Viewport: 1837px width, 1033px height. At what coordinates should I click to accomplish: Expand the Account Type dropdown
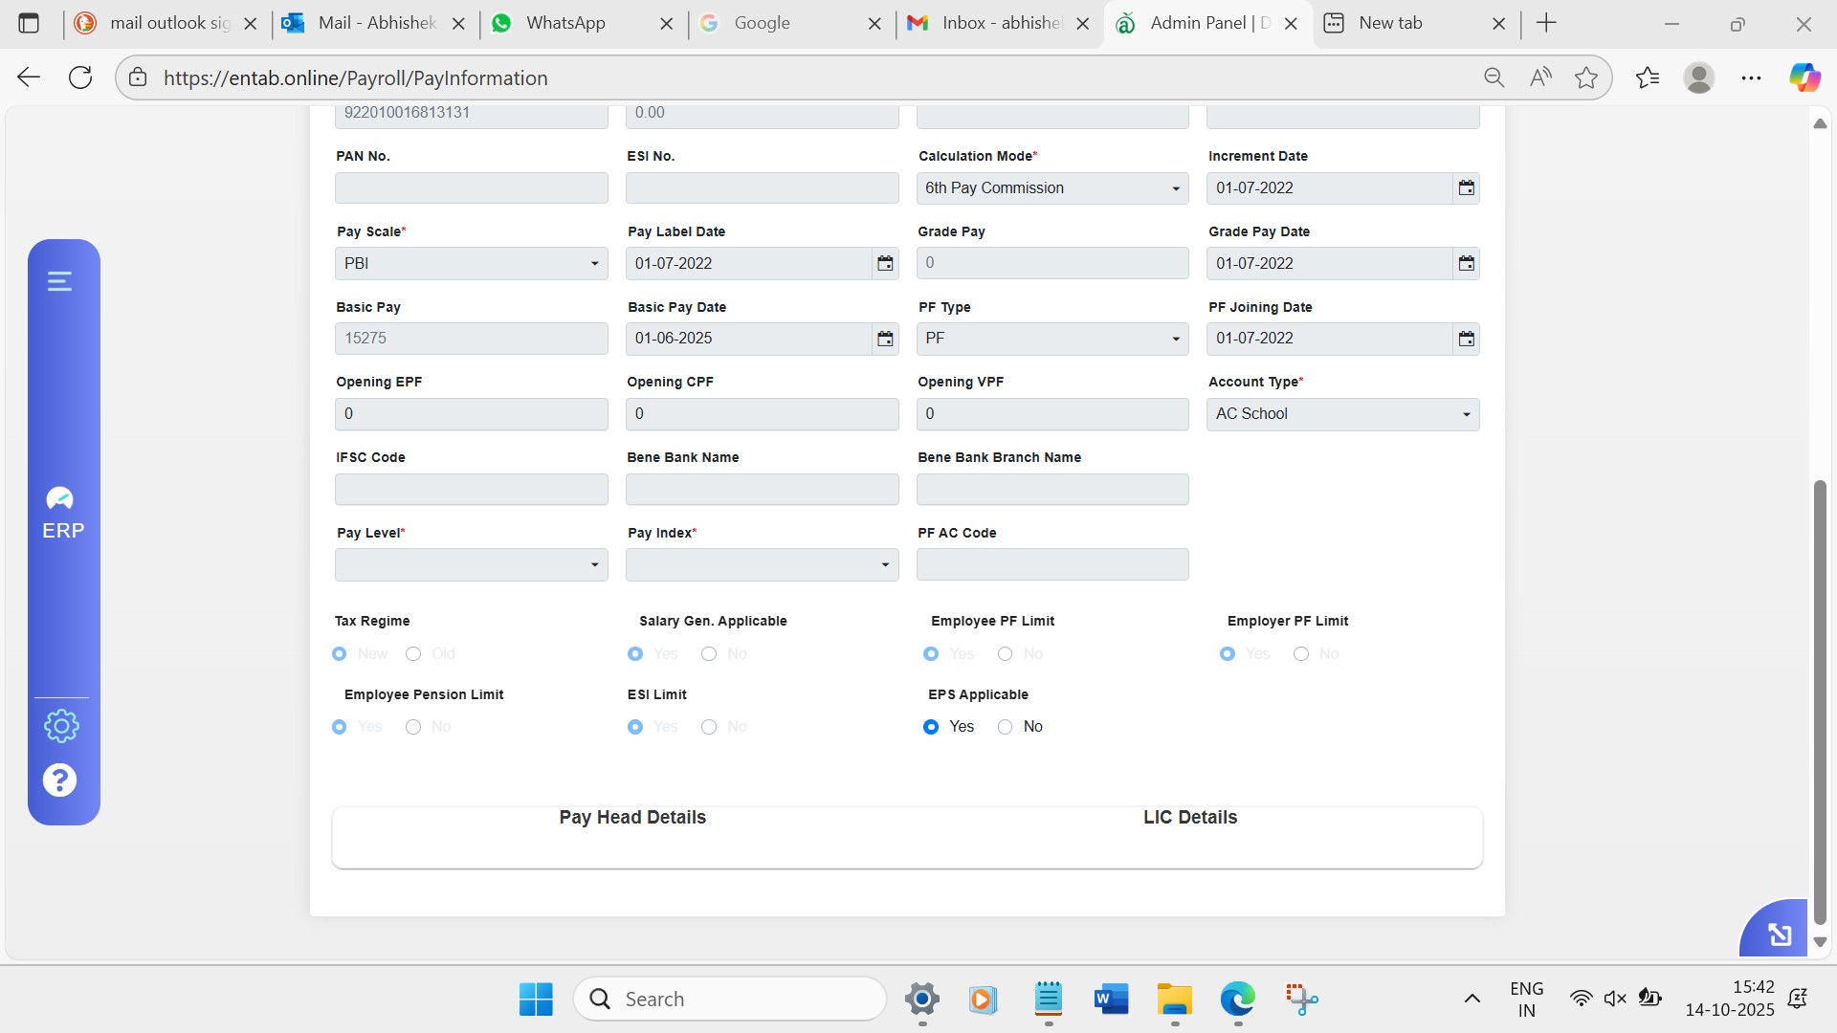point(1342,414)
